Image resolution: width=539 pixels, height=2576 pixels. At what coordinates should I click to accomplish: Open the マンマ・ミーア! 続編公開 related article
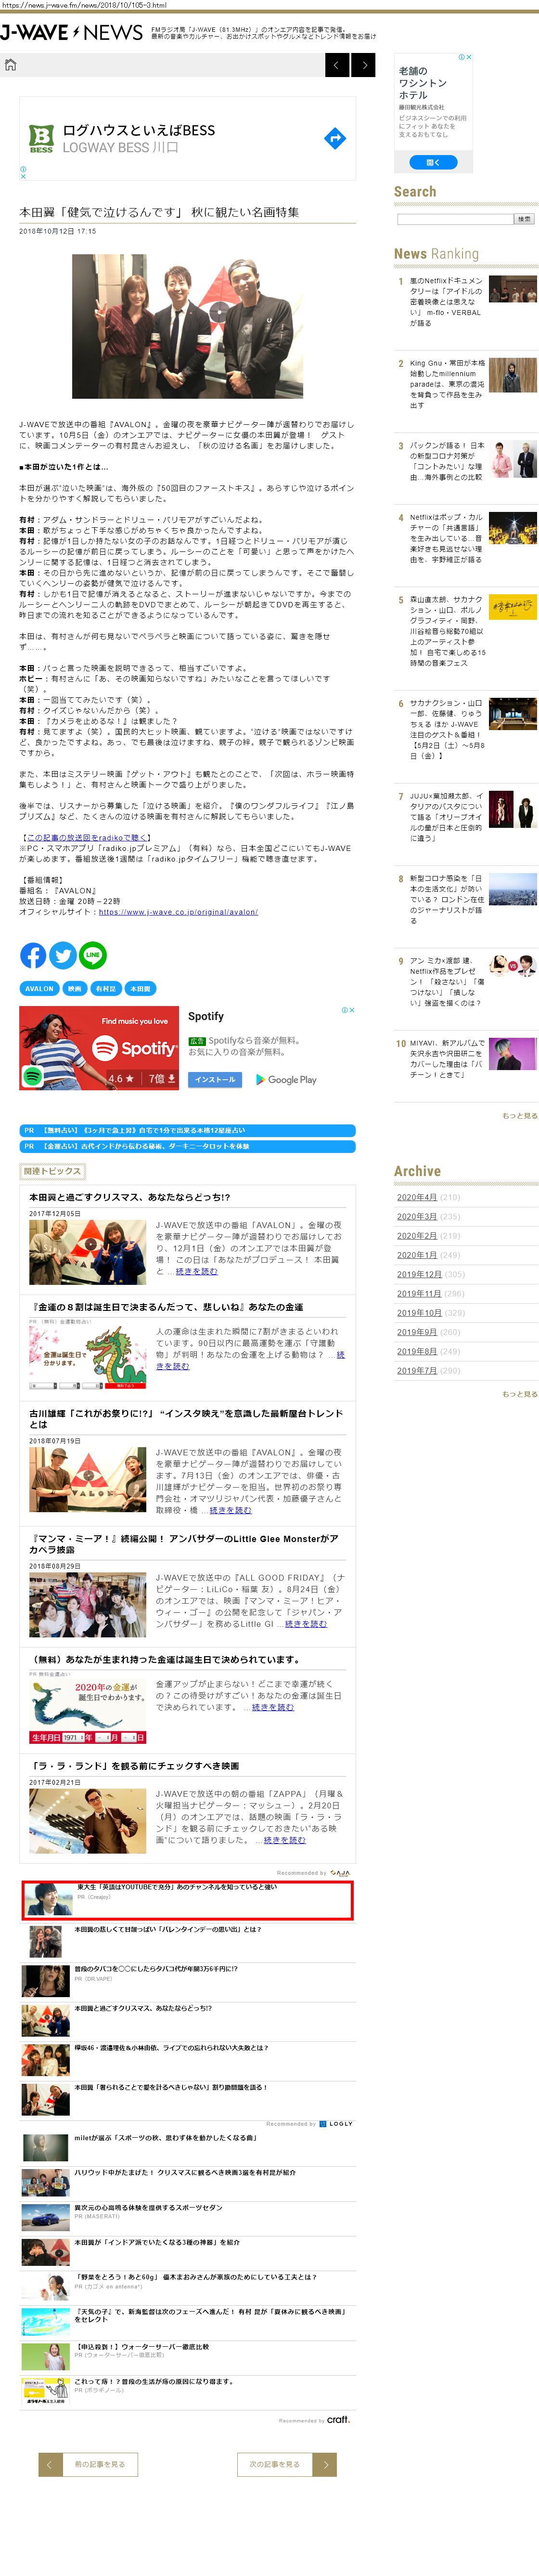pyautogui.click(x=184, y=1544)
